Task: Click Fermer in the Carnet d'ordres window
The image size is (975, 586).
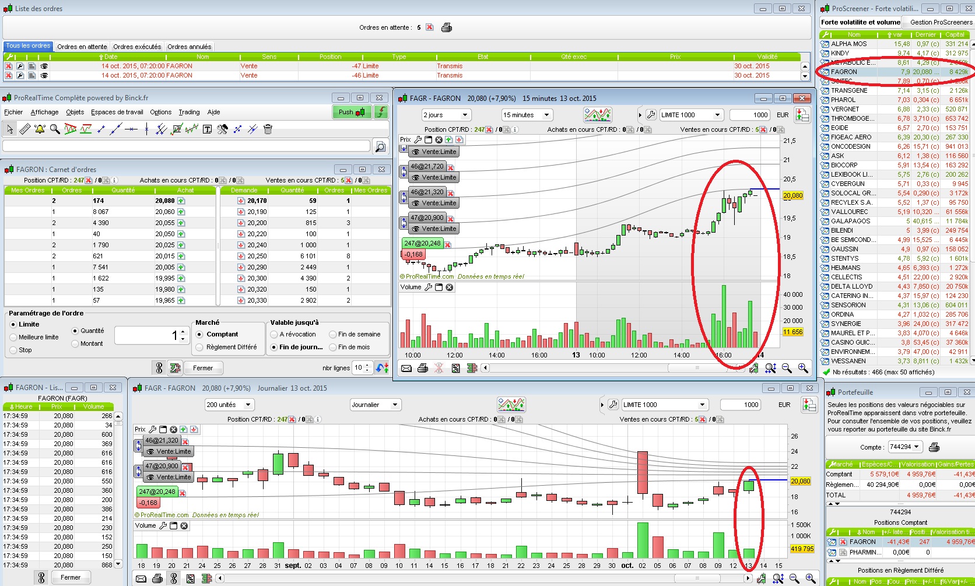Action: click(203, 368)
